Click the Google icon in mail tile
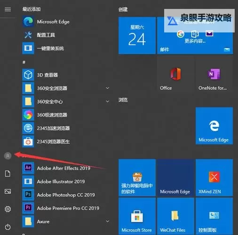The image size is (238, 235). (181, 34)
